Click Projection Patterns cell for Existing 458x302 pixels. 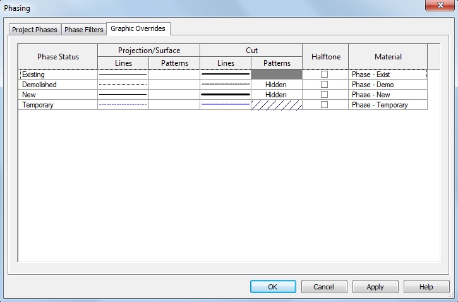[174, 74]
